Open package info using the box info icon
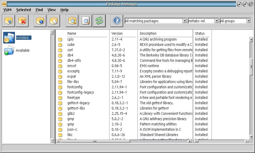 40,21
